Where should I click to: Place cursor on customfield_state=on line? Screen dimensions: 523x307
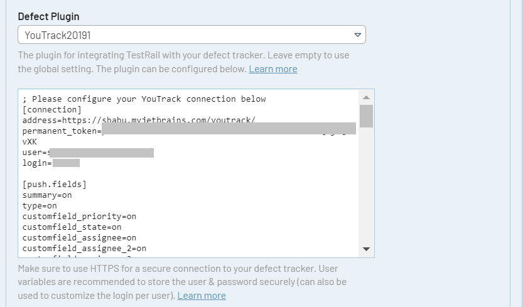(72, 227)
